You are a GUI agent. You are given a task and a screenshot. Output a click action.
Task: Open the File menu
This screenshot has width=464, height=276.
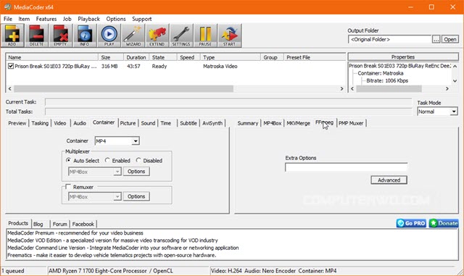click(8, 19)
